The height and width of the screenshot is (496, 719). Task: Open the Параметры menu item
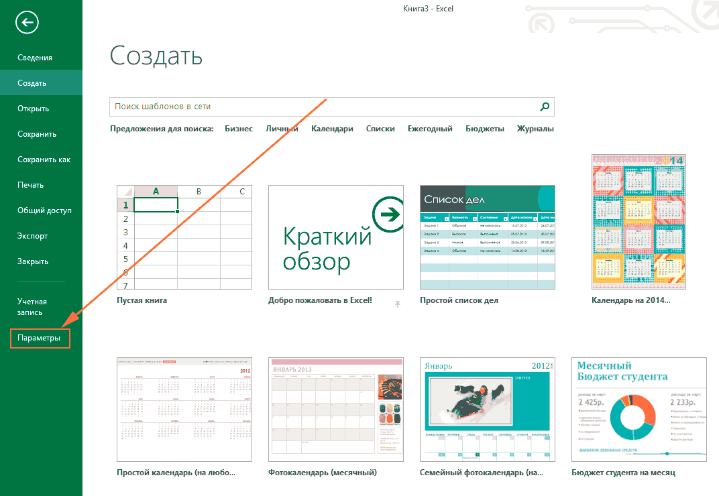[39, 338]
